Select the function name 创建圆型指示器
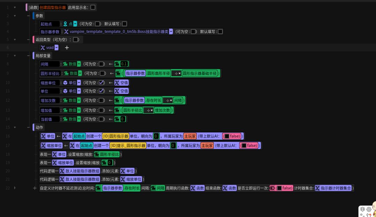This screenshot has height=217, width=376. (53, 7)
